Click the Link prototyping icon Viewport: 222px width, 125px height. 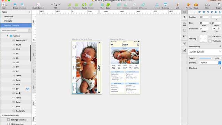click(177, 5)
